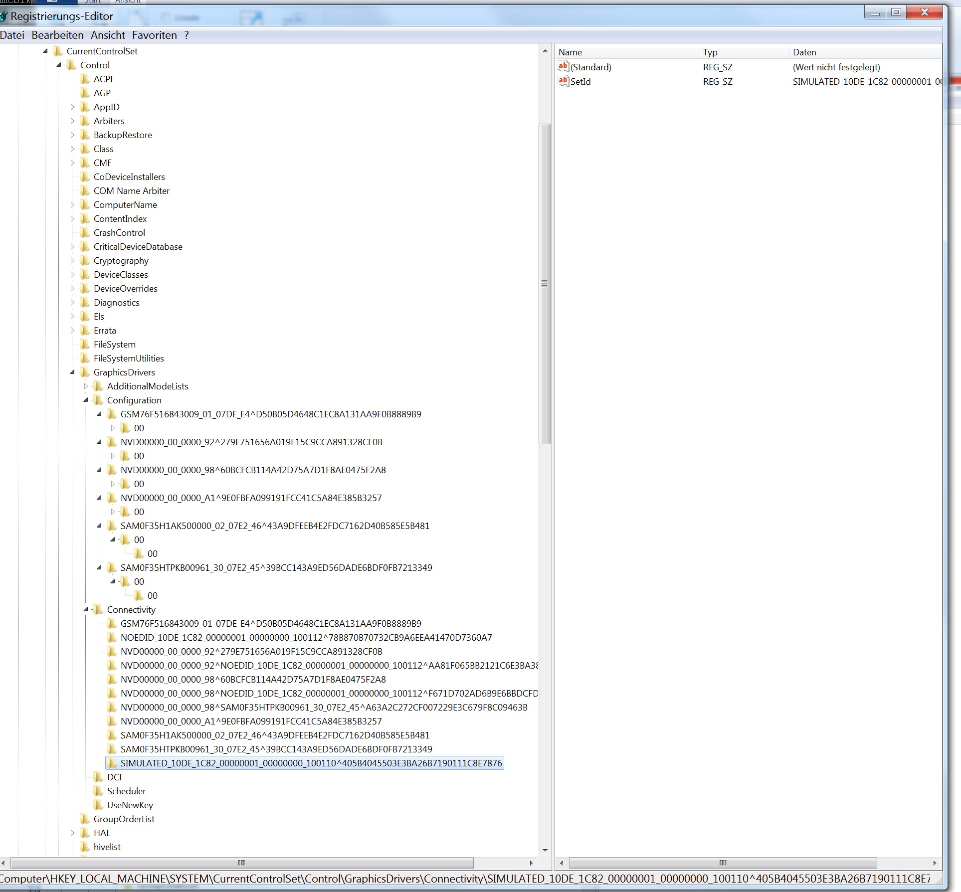Open the Bearbeiten menu
The image size is (961, 892).
click(57, 35)
